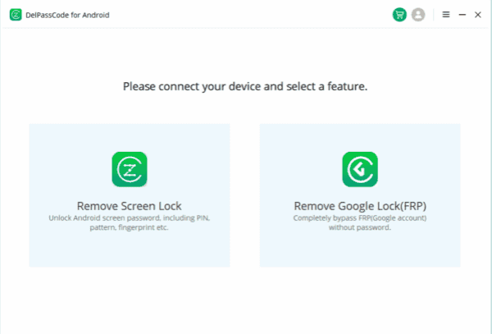The height and width of the screenshot is (334, 492).
Task: Click the Remove Screen Lock icon
Action: [130, 169]
